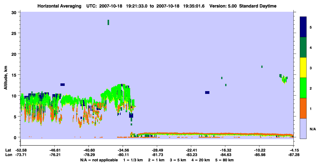Click legend entry '4 = 20 km'

[201, 160]
